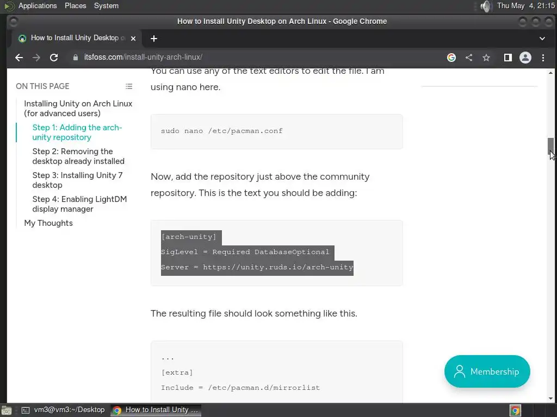This screenshot has width=557, height=417.
Task: Reload the itsfoss page
Action: (x=54, y=58)
